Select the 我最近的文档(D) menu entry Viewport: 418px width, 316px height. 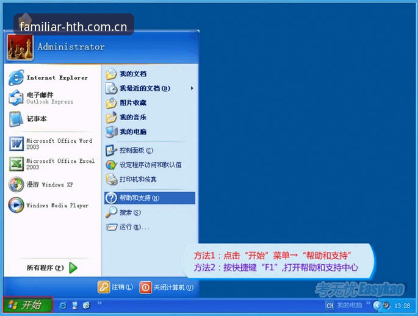150,88
